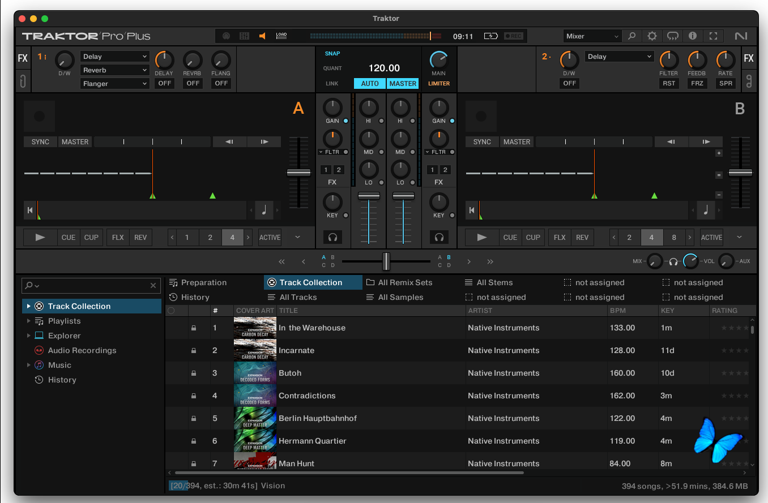Open the info icon in the header

pos(693,36)
